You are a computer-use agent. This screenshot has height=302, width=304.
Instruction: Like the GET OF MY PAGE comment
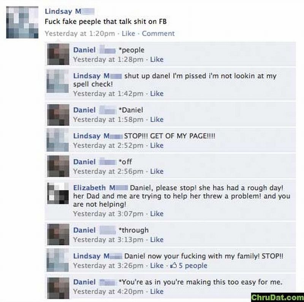157,145
